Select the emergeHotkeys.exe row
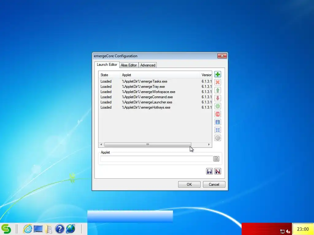 (155, 107)
